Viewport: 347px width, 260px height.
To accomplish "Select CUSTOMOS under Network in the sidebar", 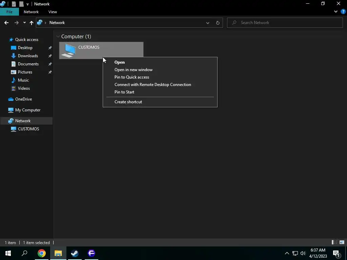I will [x=28, y=129].
